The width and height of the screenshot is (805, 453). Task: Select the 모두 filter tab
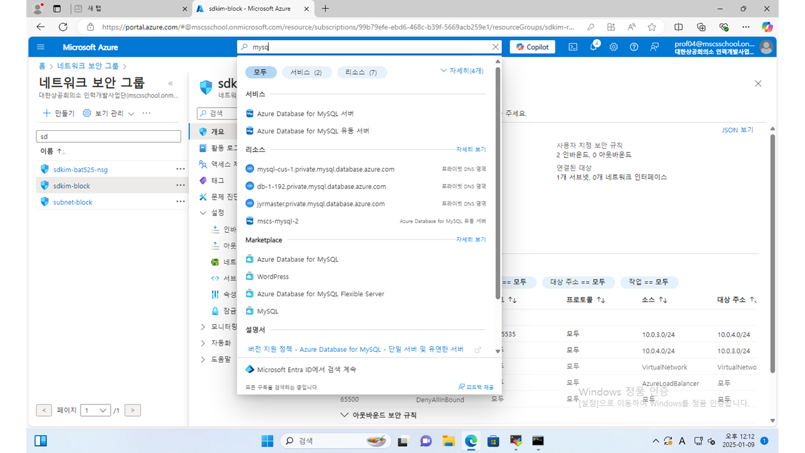(260, 72)
